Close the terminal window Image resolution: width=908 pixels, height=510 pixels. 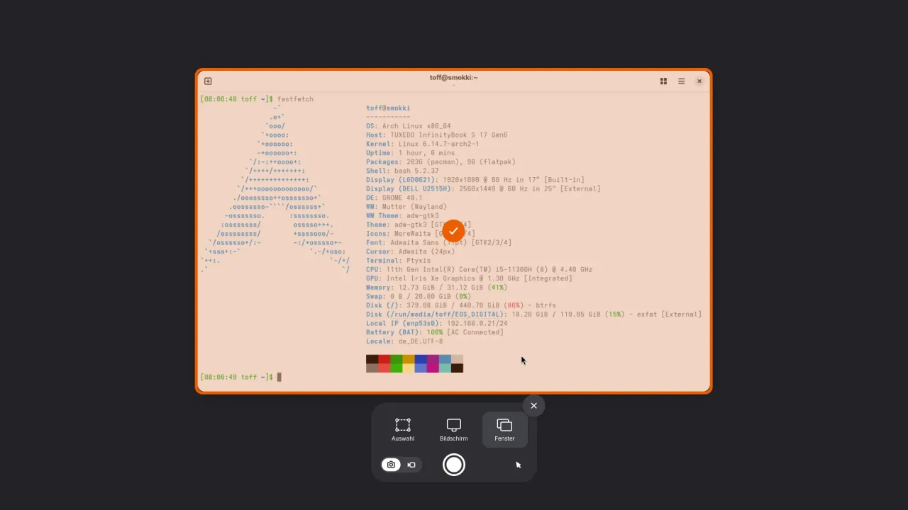pos(699,81)
